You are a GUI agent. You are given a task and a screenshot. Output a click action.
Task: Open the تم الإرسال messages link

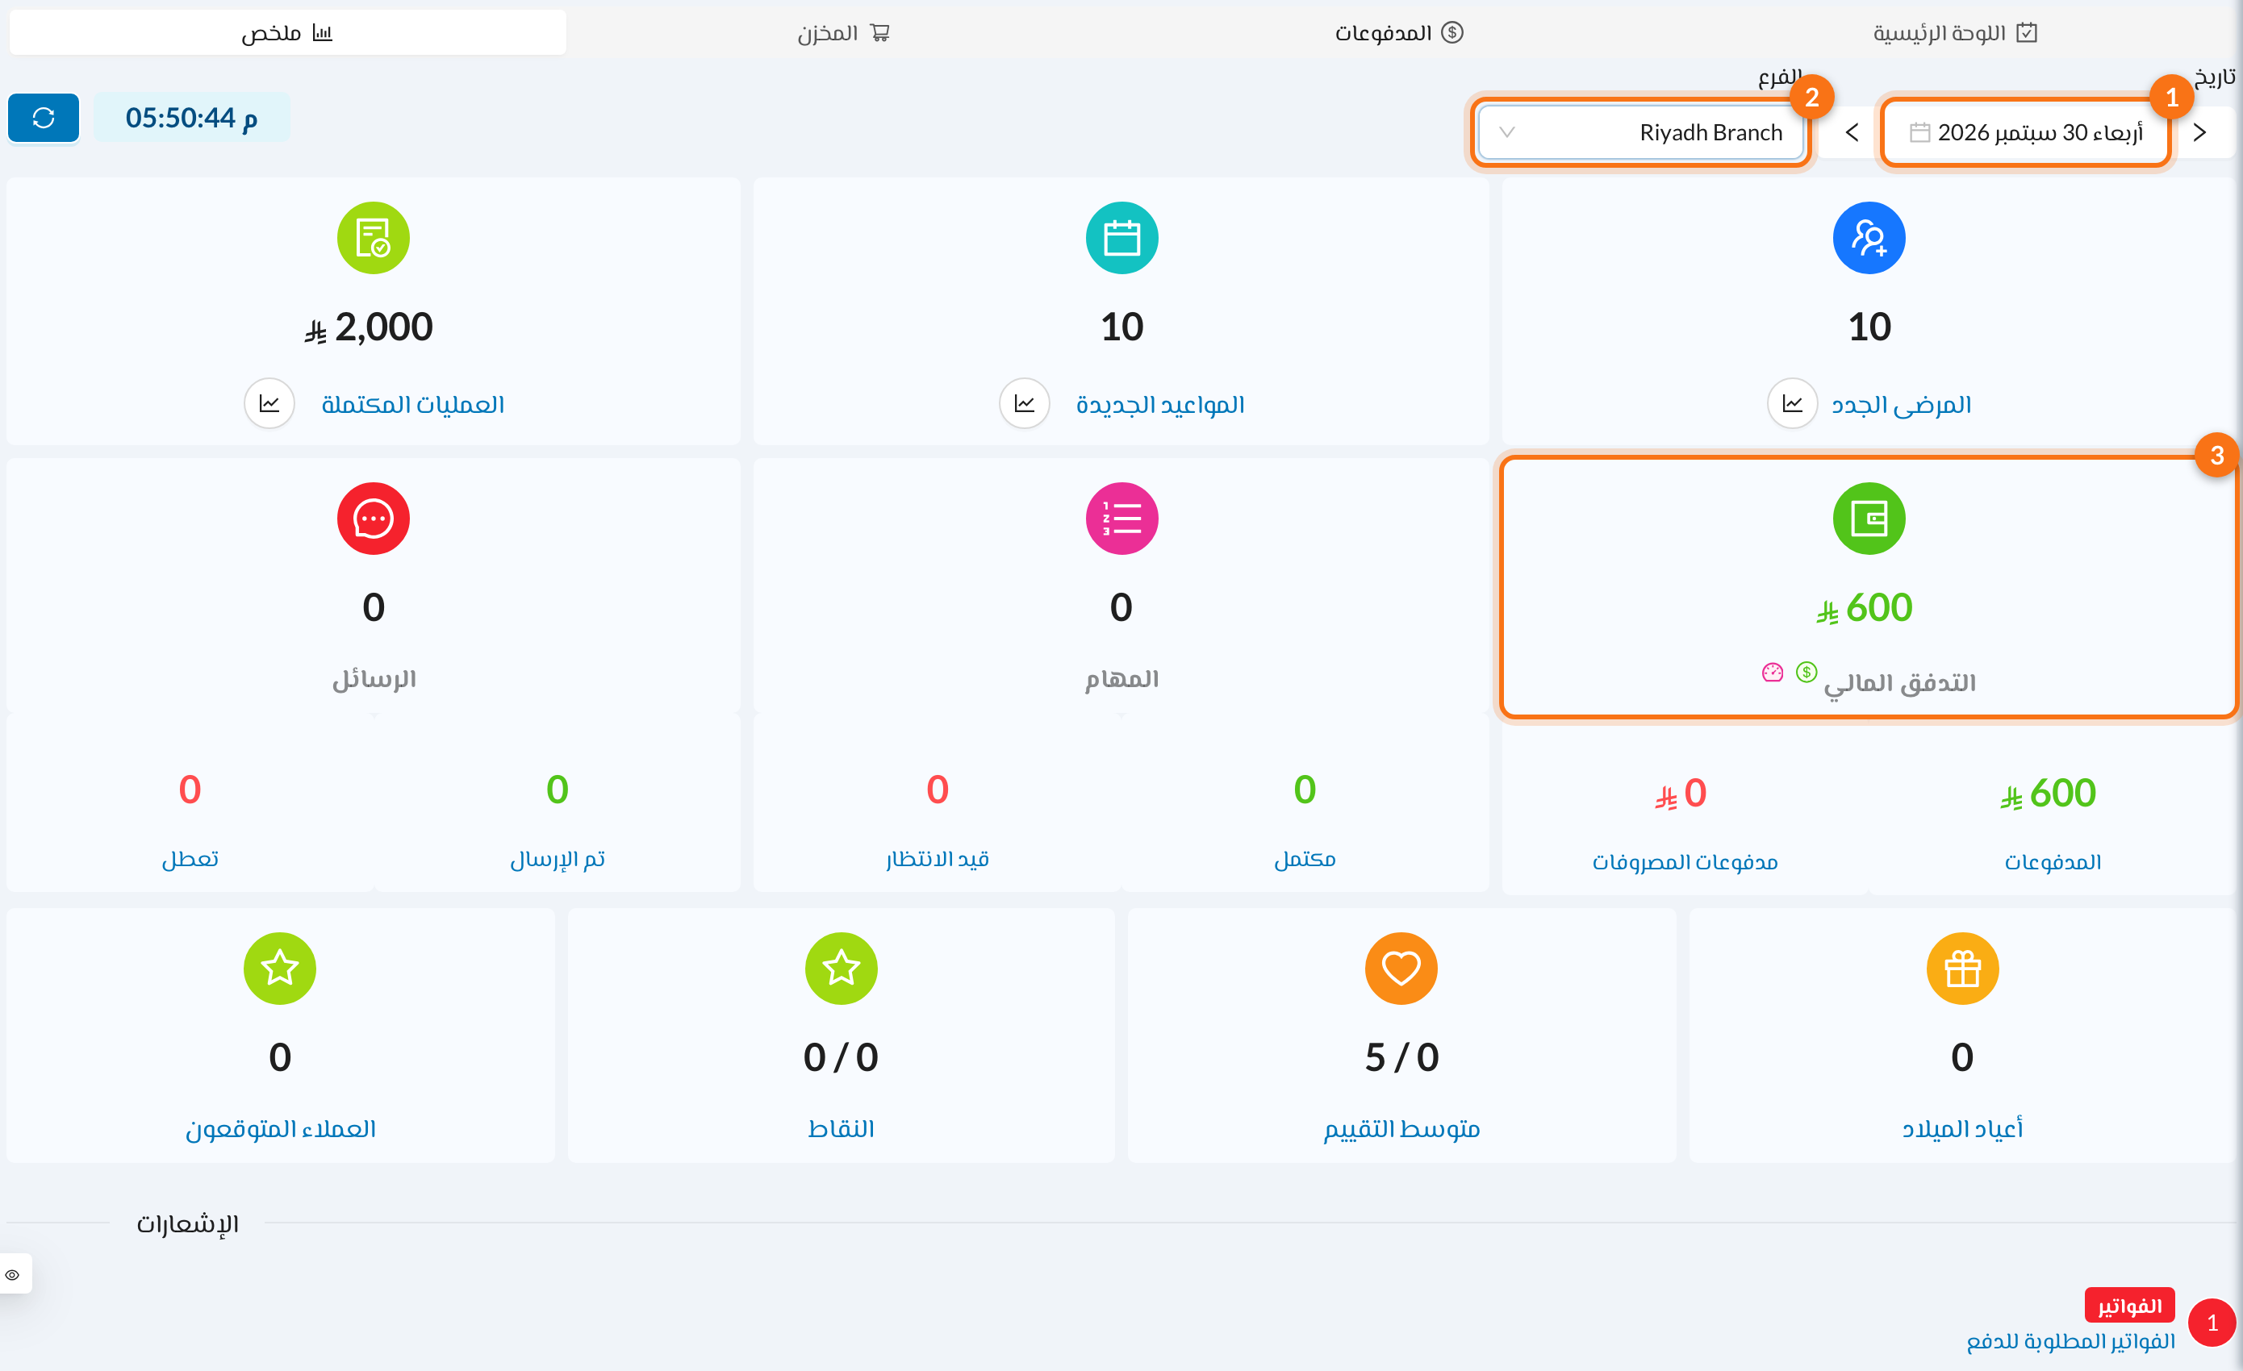pyautogui.click(x=557, y=859)
